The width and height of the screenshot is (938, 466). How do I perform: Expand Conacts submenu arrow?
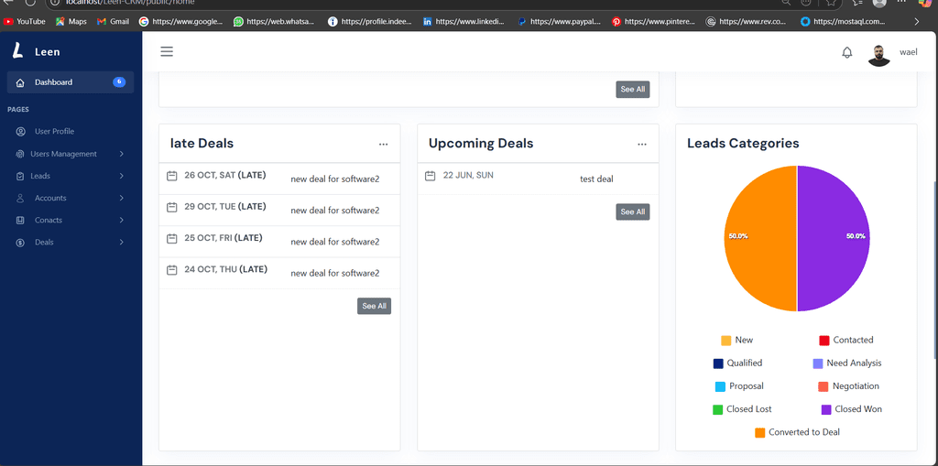point(122,220)
